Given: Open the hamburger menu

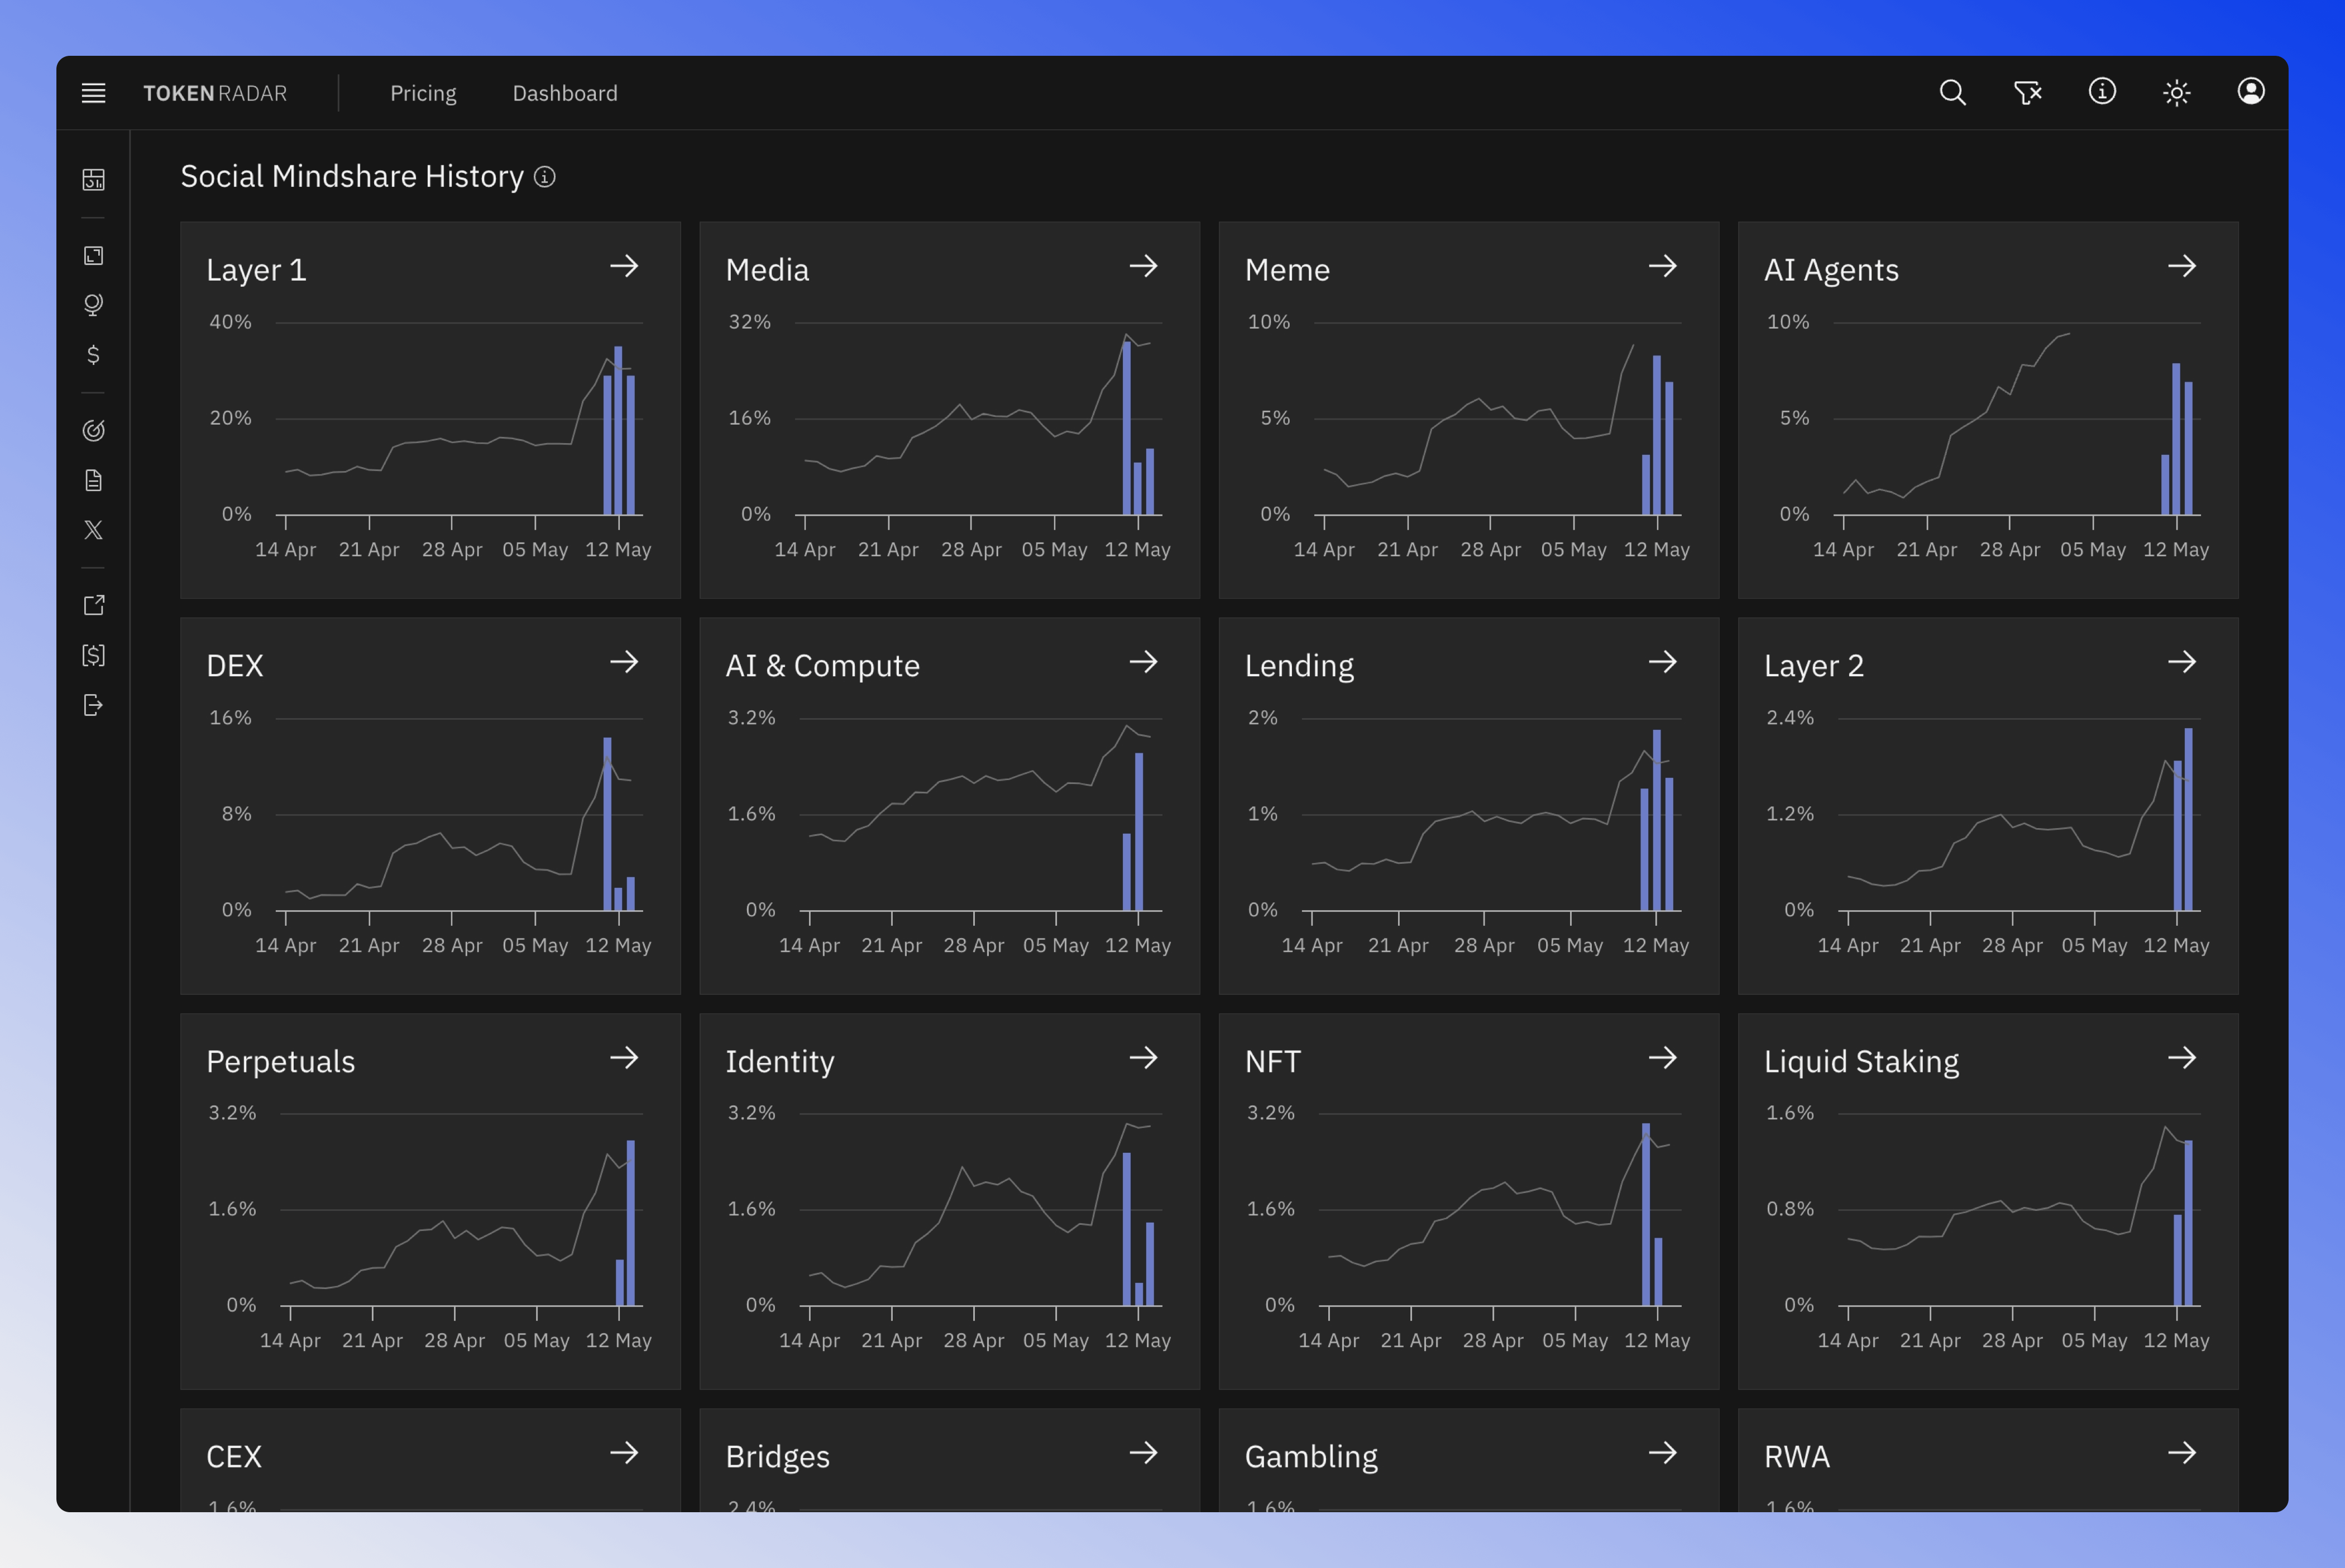Looking at the screenshot, I should click(x=93, y=93).
